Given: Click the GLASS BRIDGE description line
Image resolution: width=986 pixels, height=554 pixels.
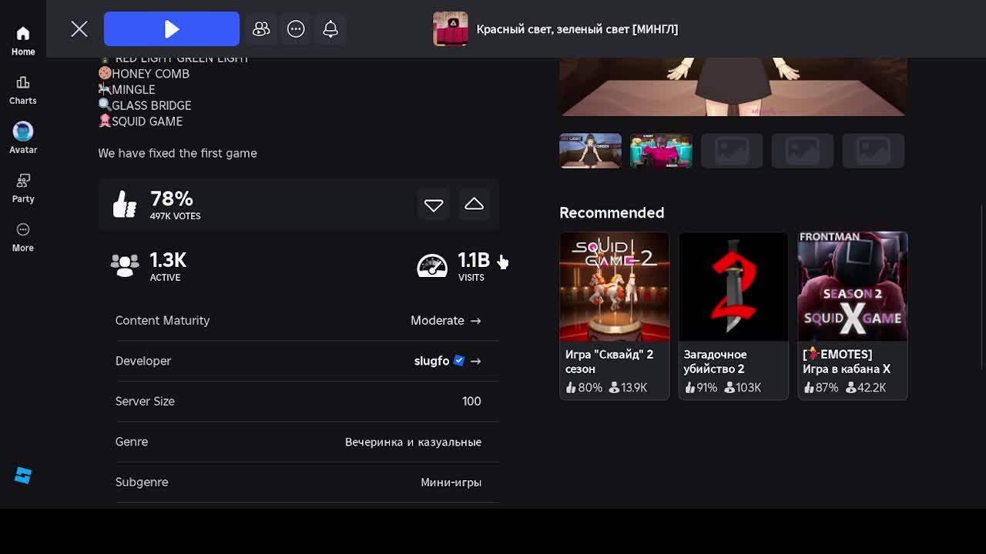Looking at the screenshot, I should [x=145, y=105].
